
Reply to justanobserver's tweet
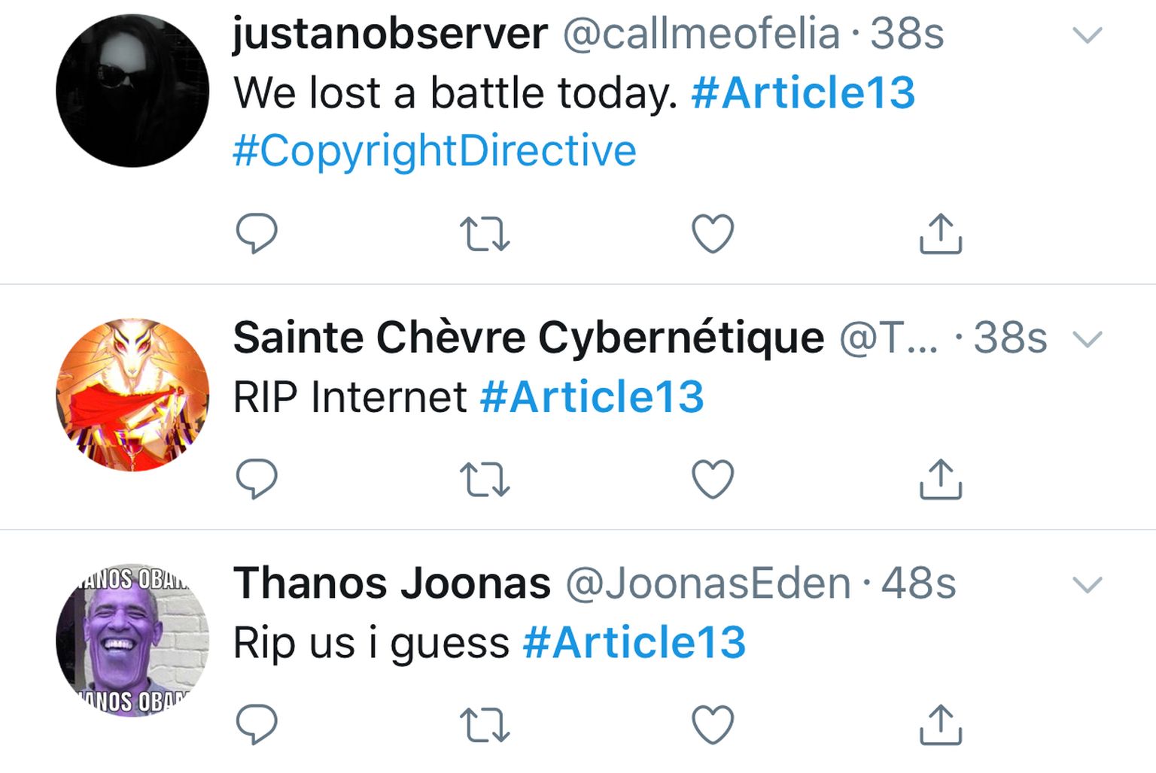[x=257, y=234]
